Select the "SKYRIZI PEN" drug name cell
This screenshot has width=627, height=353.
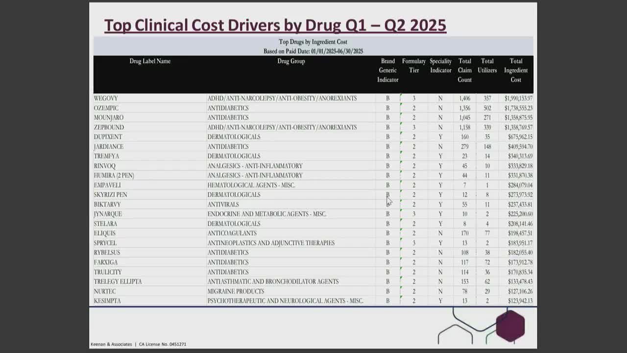tap(111, 195)
